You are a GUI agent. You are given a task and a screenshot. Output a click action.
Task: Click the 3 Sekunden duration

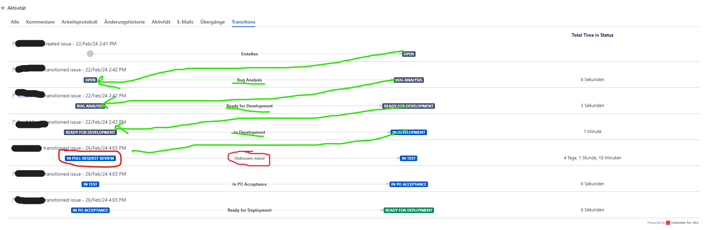[x=592, y=106]
